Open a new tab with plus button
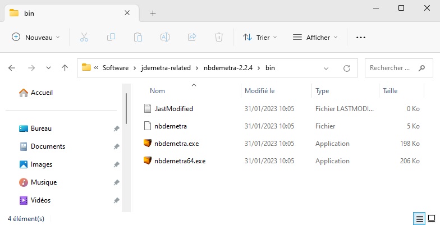Image resolution: width=440 pixels, height=225 pixels. click(x=153, y=13)
